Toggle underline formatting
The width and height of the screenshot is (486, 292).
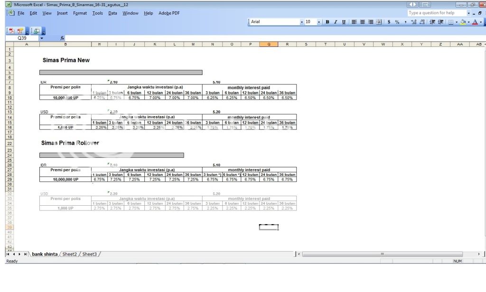coord(344,22)
